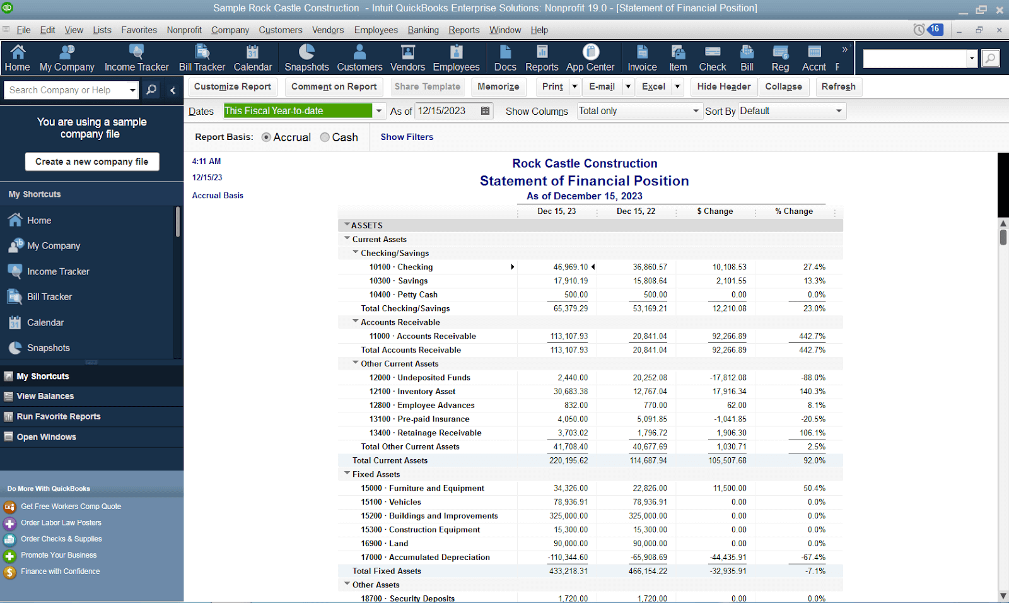Click Customize Report button
1009x603 pixels.
pos(232,87)
